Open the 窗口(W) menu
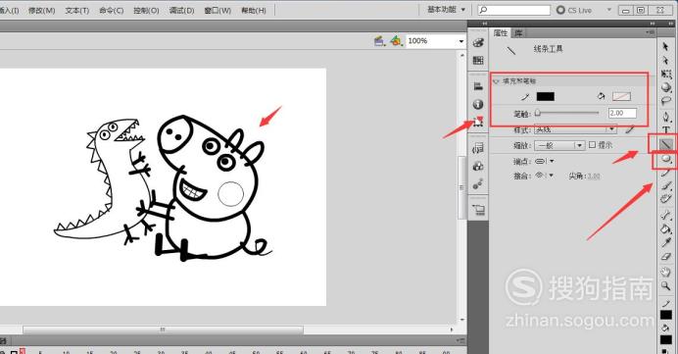This screenshot has height=354, width=678. coord(218,10)
